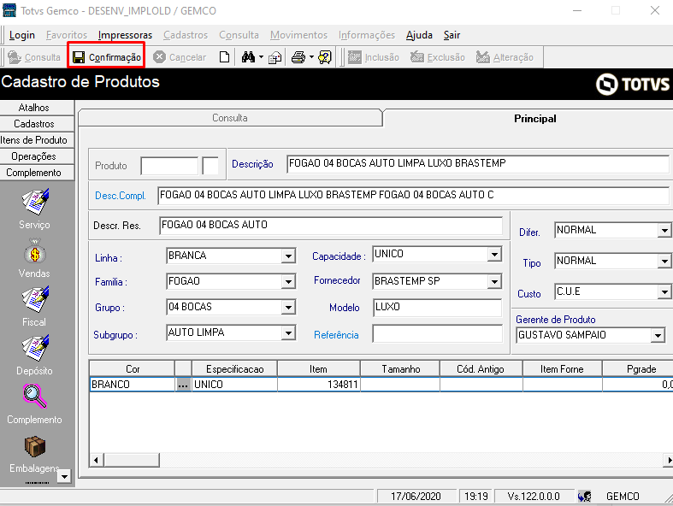Click the Totvs Gemco title bar app icon
673x506 pixels.
9,10
